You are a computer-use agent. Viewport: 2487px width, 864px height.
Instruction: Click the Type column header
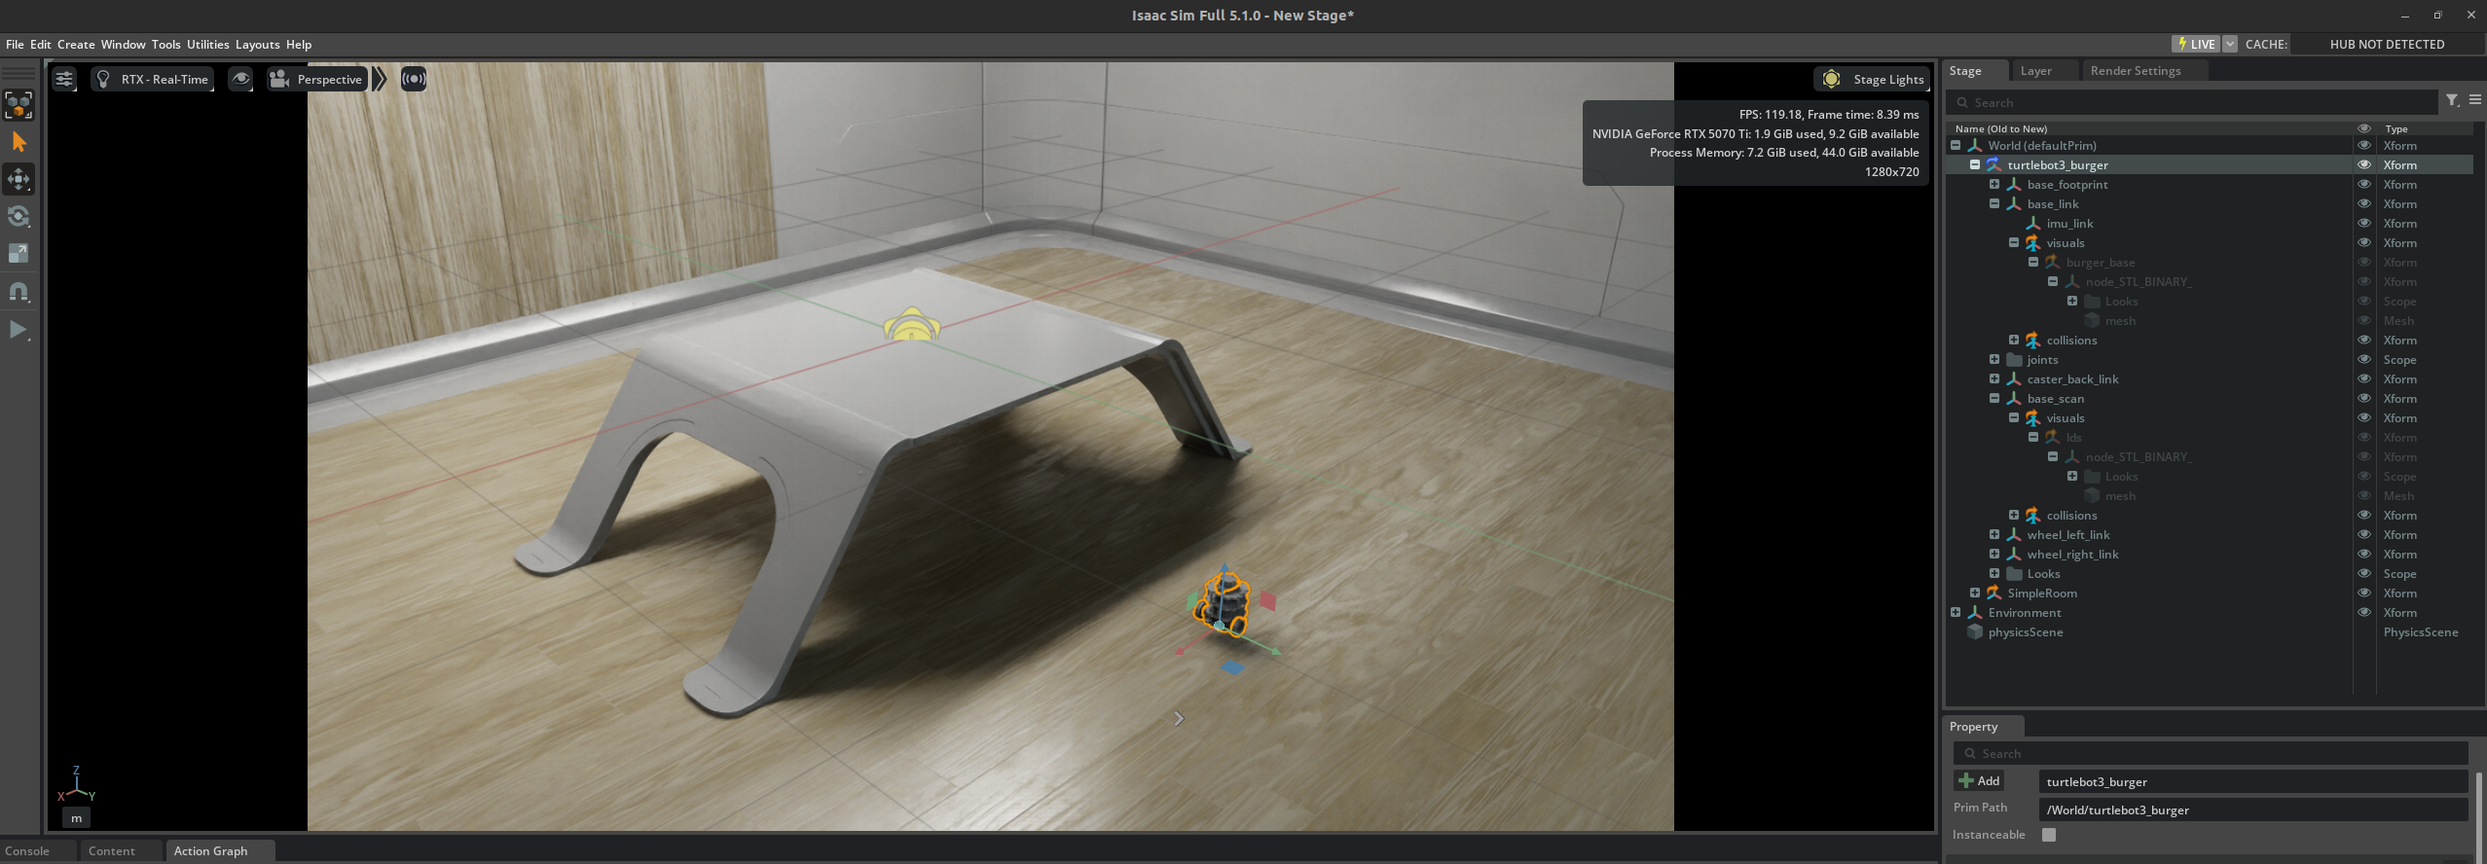pyautogui.click(x=2396, y=128)
